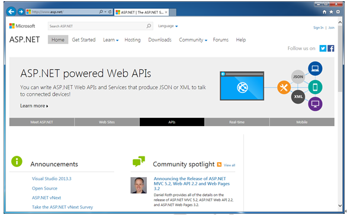Viewport: 347px width, 215px height.
Task: Click the blue laptop device icon
Action: click(x=315, y=69)
